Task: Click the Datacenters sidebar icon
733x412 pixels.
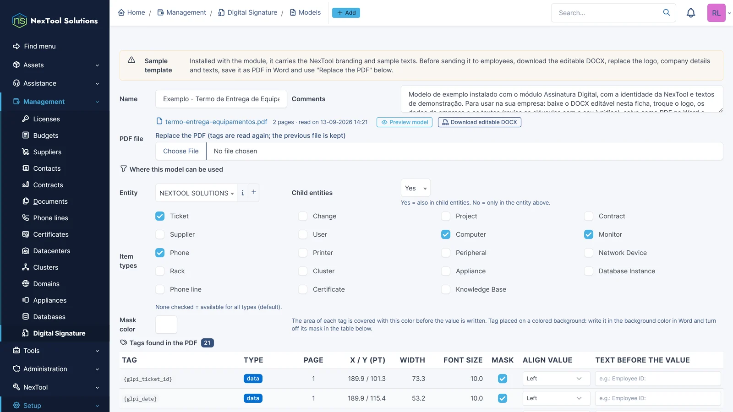Action: 26,251
